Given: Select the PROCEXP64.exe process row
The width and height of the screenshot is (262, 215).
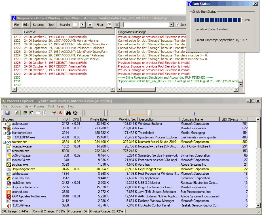Looking at the screenshot, I should coord(125,138).
